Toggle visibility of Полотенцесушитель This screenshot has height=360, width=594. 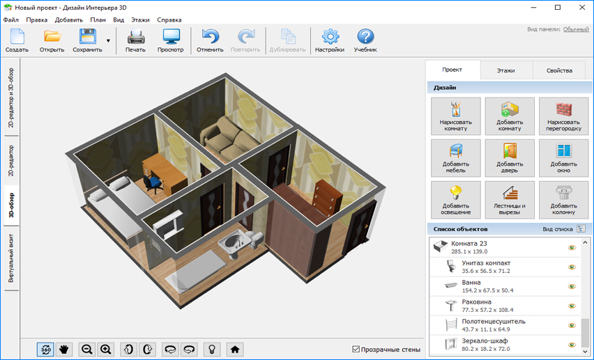point(572,326)
